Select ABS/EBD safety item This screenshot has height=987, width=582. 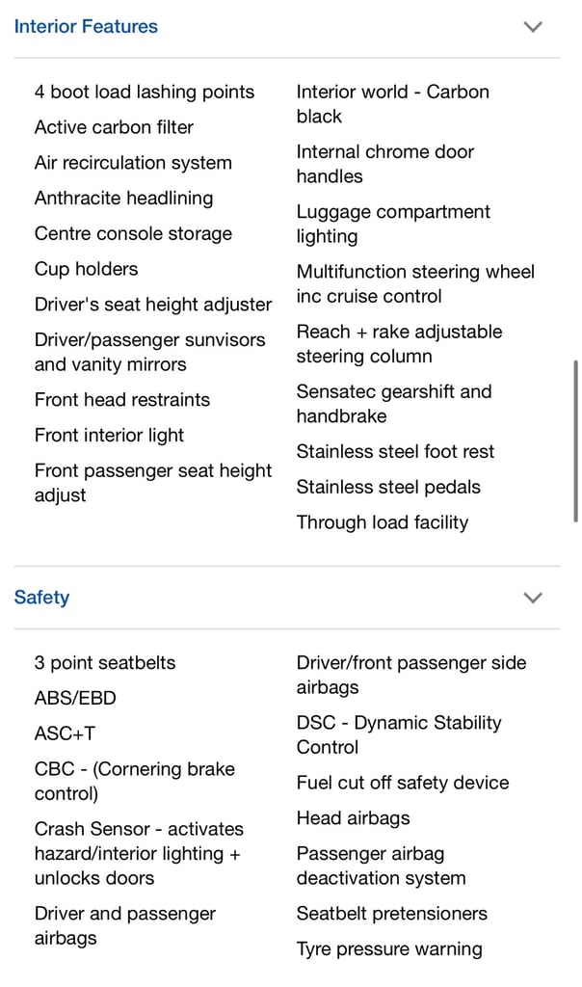click(75, 698)
